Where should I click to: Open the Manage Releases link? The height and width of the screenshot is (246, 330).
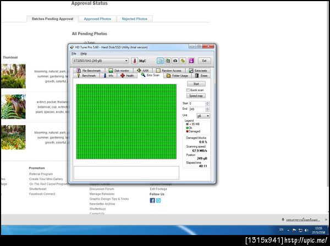click(x=102, y=194)
